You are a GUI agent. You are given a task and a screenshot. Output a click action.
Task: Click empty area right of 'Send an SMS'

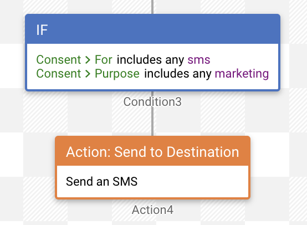[193, 182]
